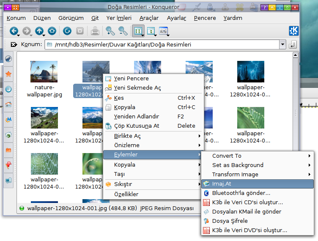Screen dimensions: 318x241
Task: Open the Up button dropdown arrow
Action: pyautogui.click(x=44, y=36)
